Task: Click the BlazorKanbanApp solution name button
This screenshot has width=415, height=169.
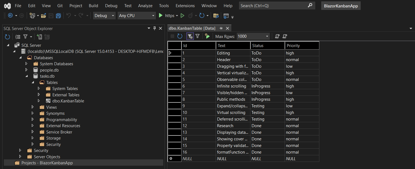Action: [x=341, y=6]
